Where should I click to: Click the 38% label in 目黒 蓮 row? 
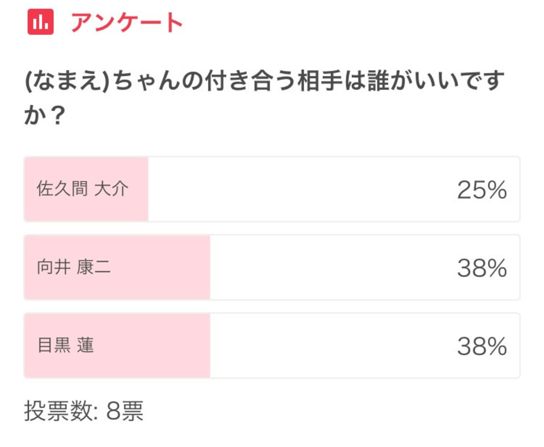[x=482, y=346]
